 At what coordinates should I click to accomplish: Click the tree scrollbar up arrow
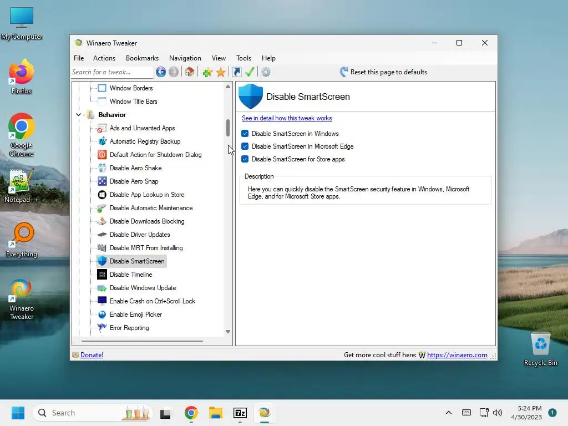(x=228, y=87)
